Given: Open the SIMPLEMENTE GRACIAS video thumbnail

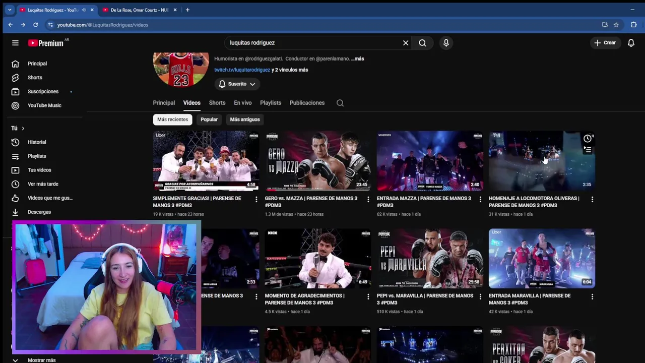Looking at the screenshot, I should click(206, 161).
